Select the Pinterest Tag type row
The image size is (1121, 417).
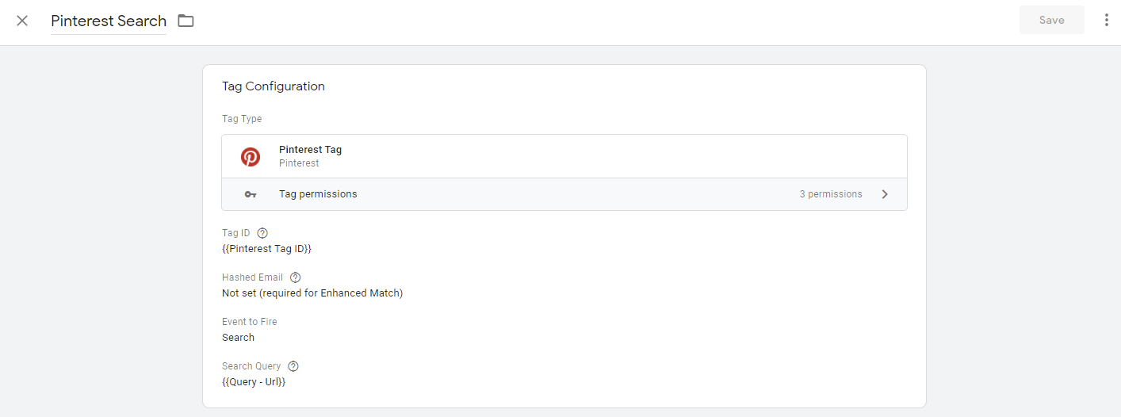(x=564, y=156)
